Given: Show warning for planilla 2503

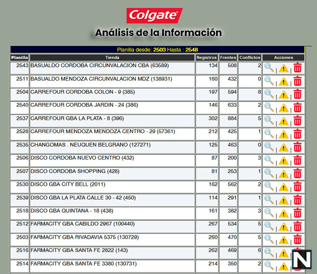Looking at the screenshot, I should (283, 240).
